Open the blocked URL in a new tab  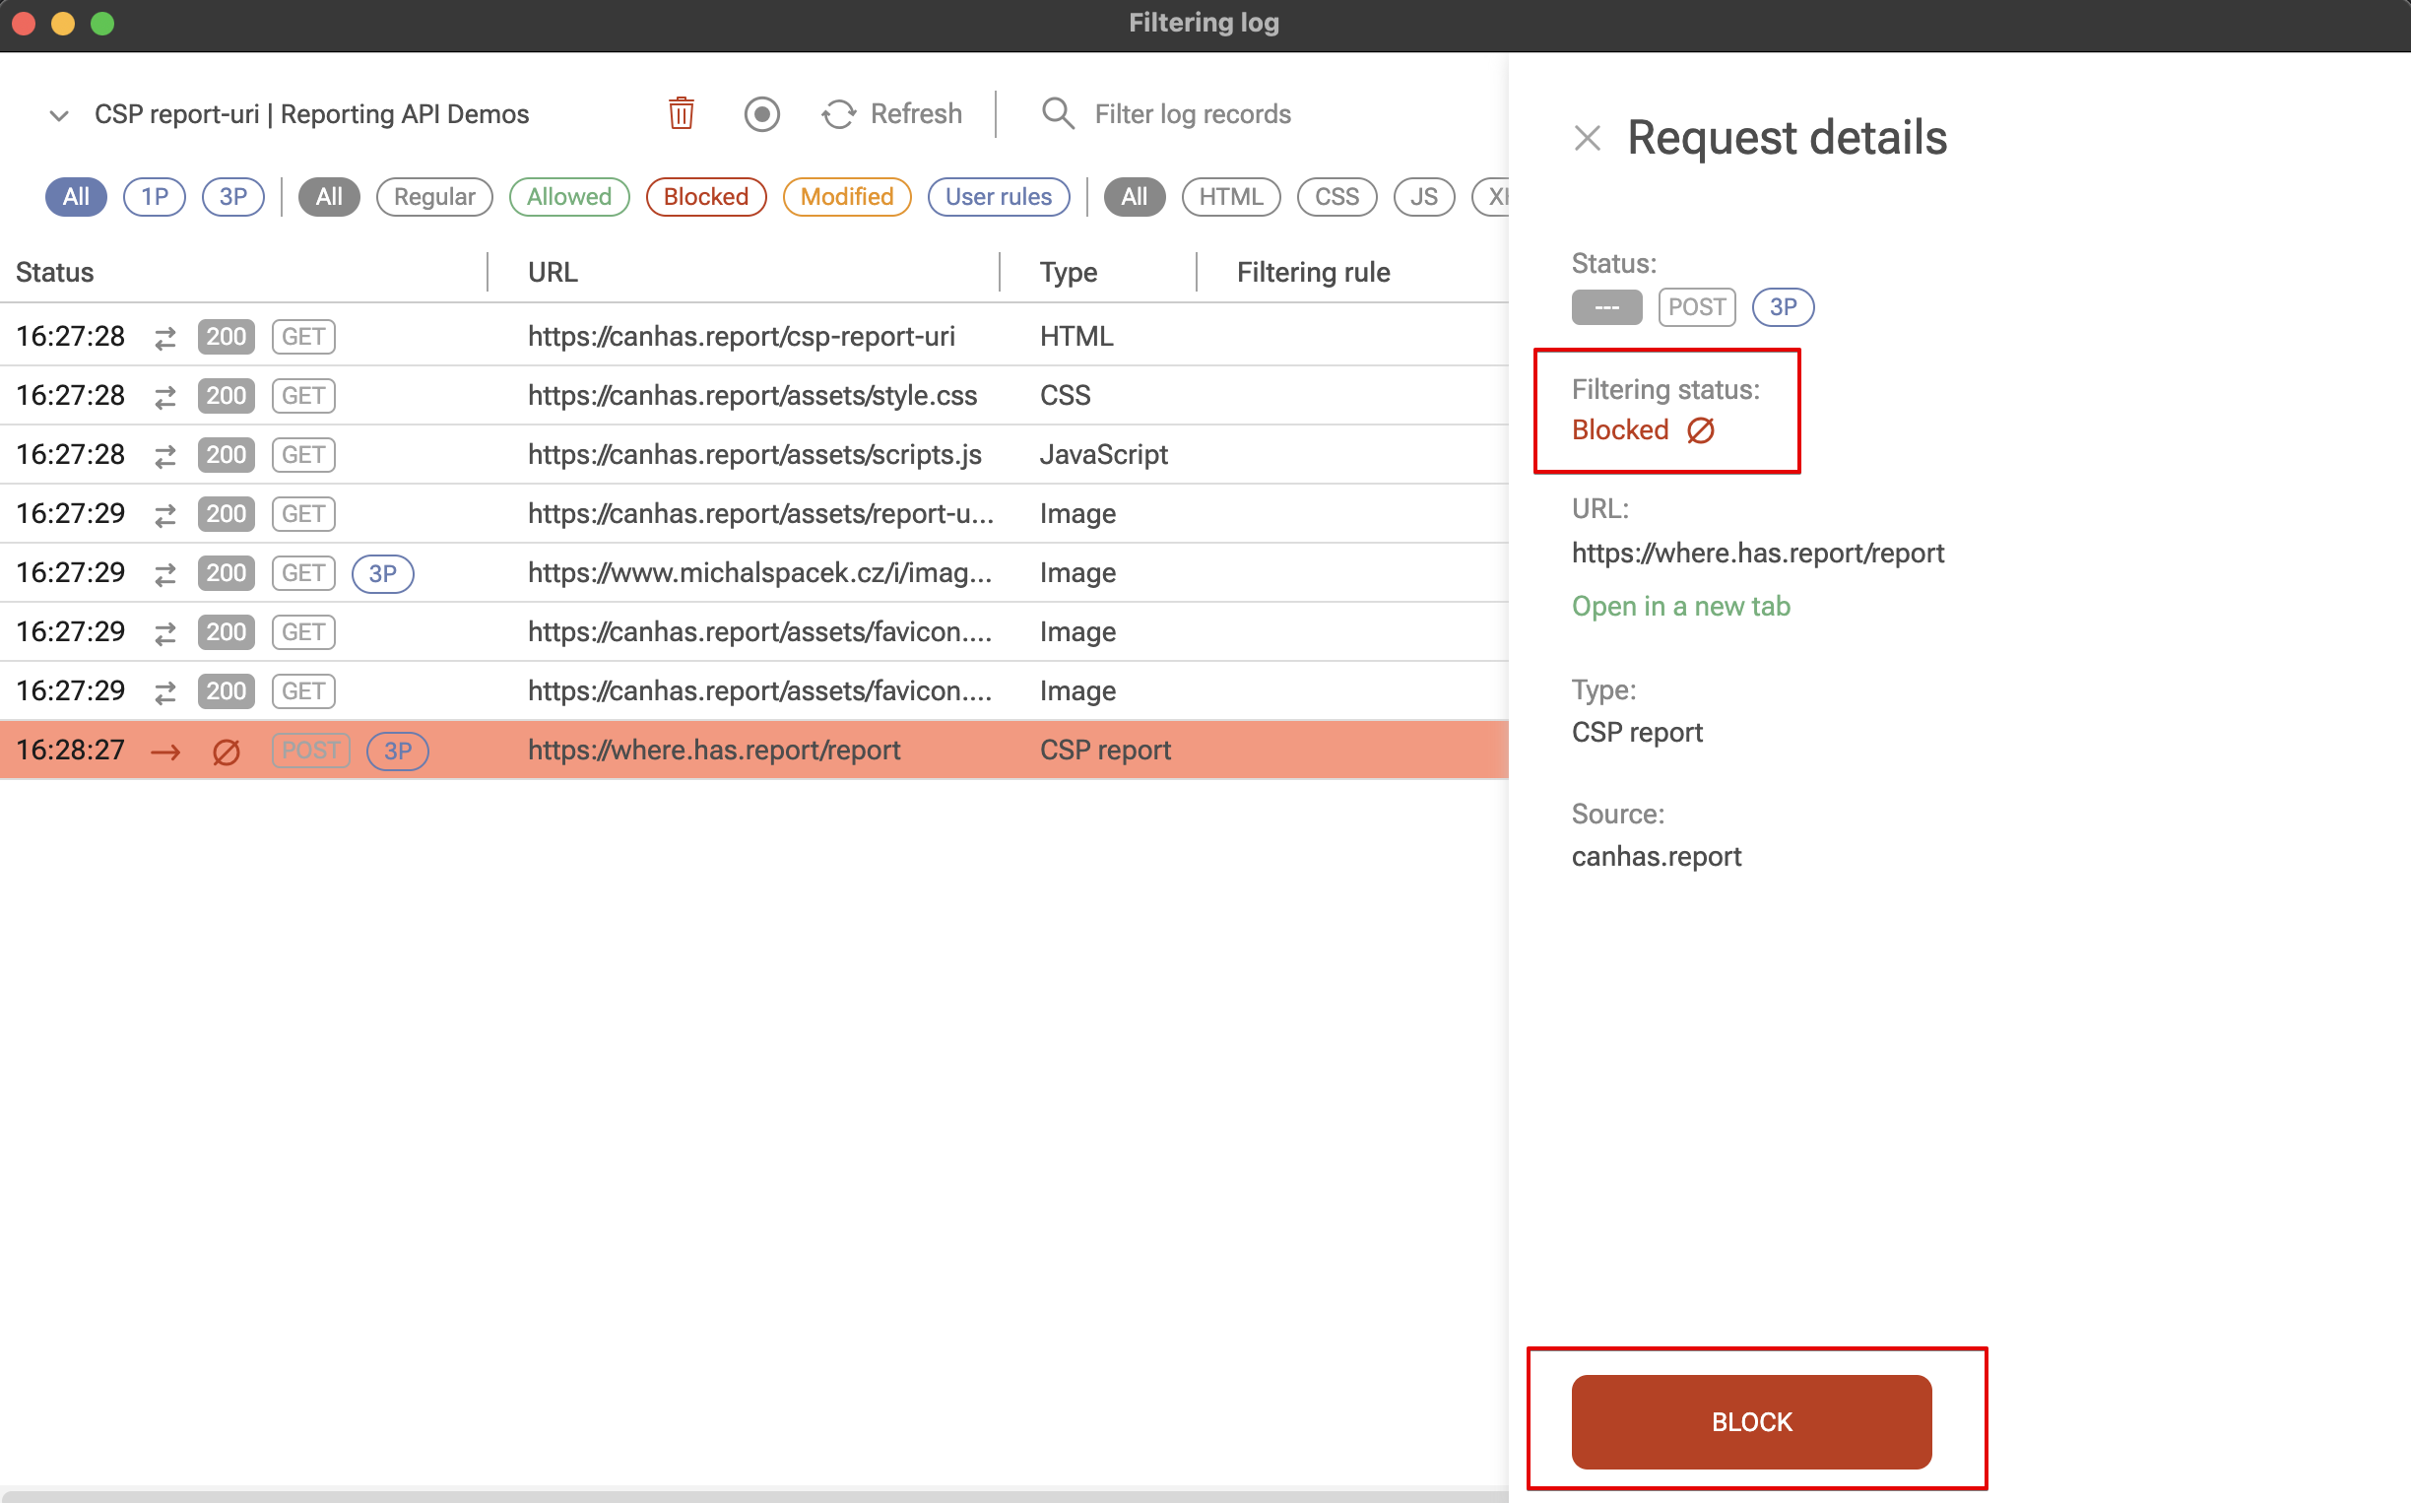tap(1680, 607)
